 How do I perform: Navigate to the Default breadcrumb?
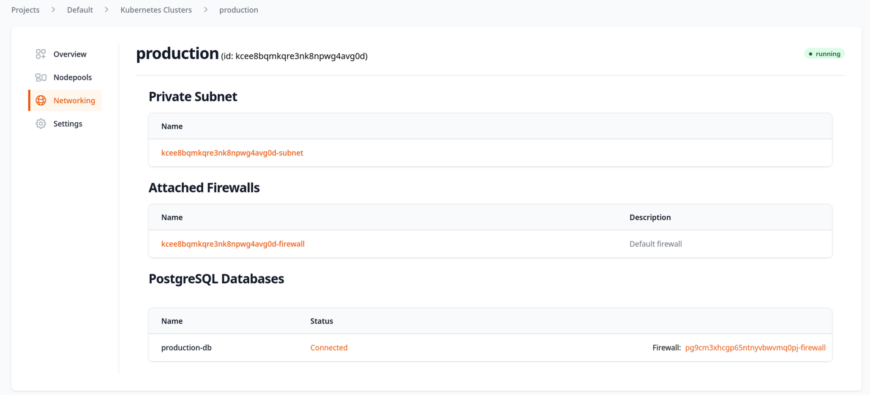pos(80,10)
